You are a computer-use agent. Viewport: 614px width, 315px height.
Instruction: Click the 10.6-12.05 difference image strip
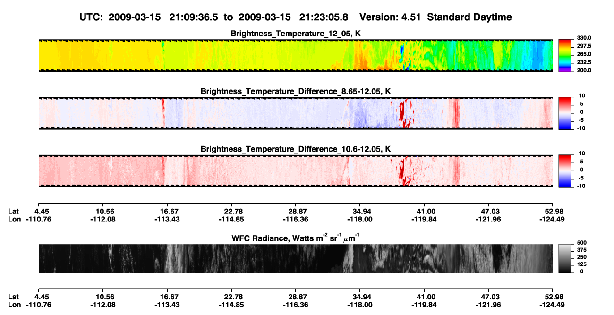[295, 171]
